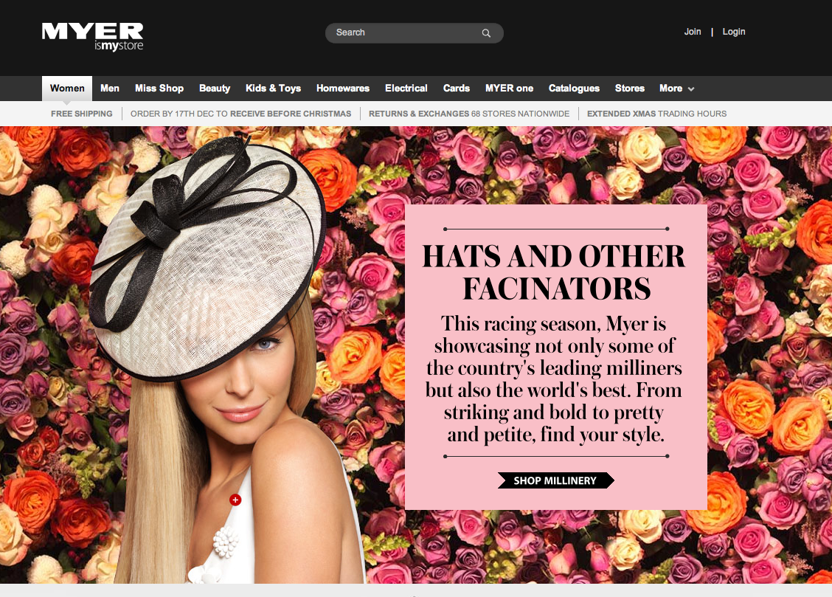The width and height of the screenshot is (832, 597).
Task: Open the Men menu
Action: 110,88
